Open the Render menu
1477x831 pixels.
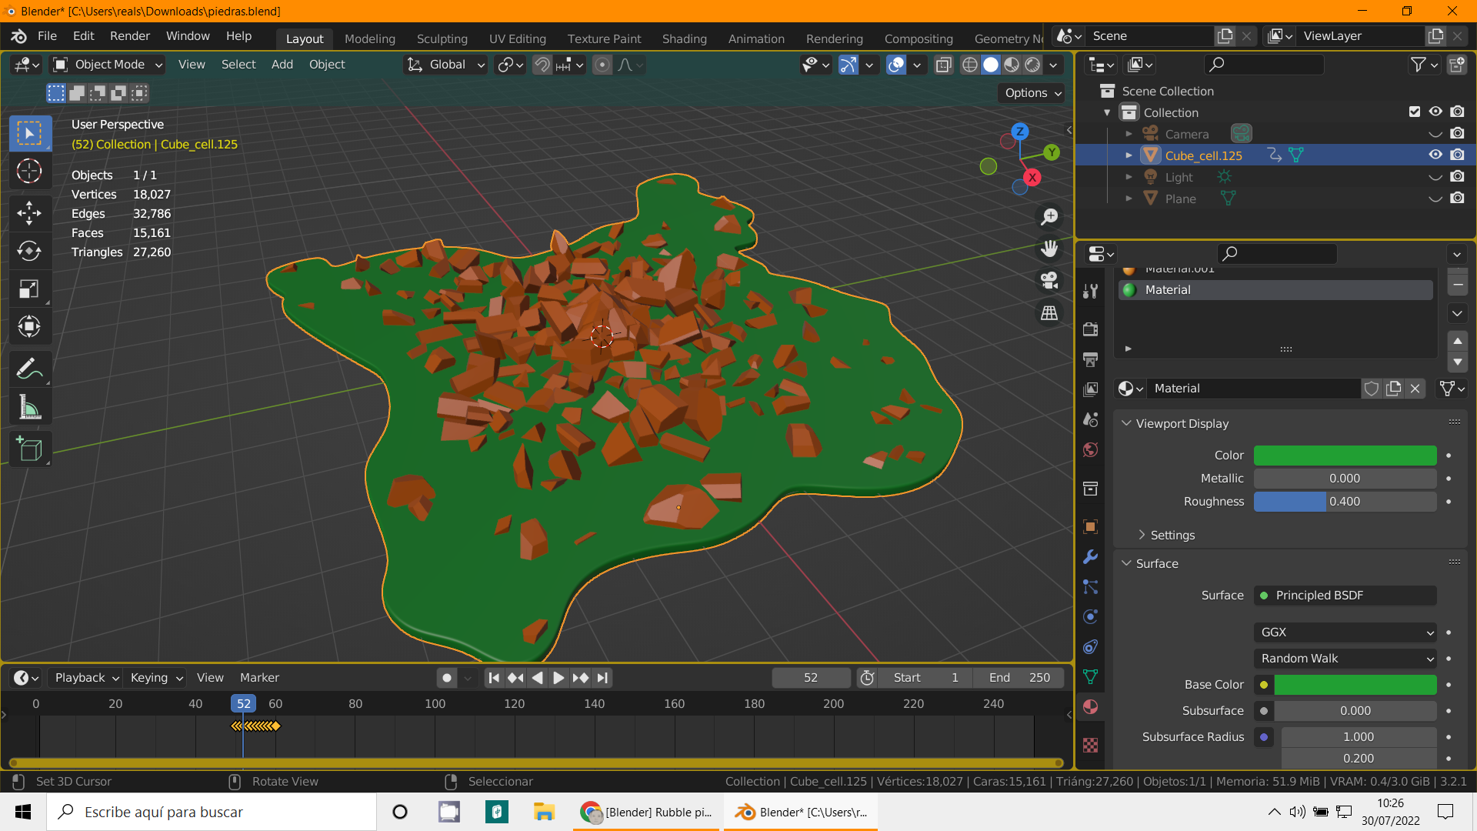(129, 36)
